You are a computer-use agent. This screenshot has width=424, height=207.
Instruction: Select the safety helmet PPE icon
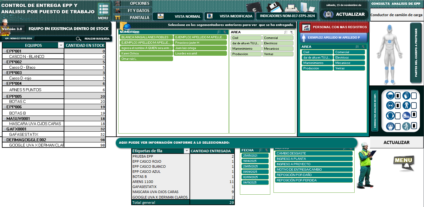click(x=390, y=95)
